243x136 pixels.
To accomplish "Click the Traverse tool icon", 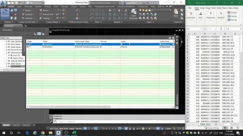I will [x=23, y=18].
